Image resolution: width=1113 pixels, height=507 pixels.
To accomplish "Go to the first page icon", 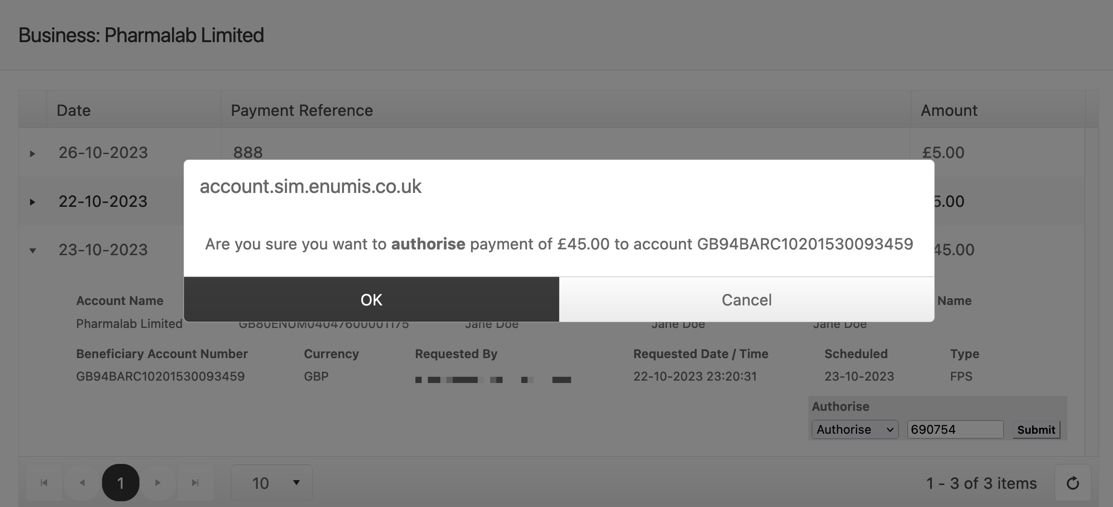I will point(44,483).
